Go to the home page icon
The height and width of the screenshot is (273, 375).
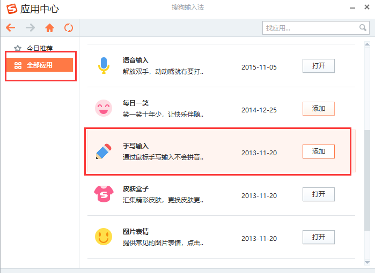(49, 28)
